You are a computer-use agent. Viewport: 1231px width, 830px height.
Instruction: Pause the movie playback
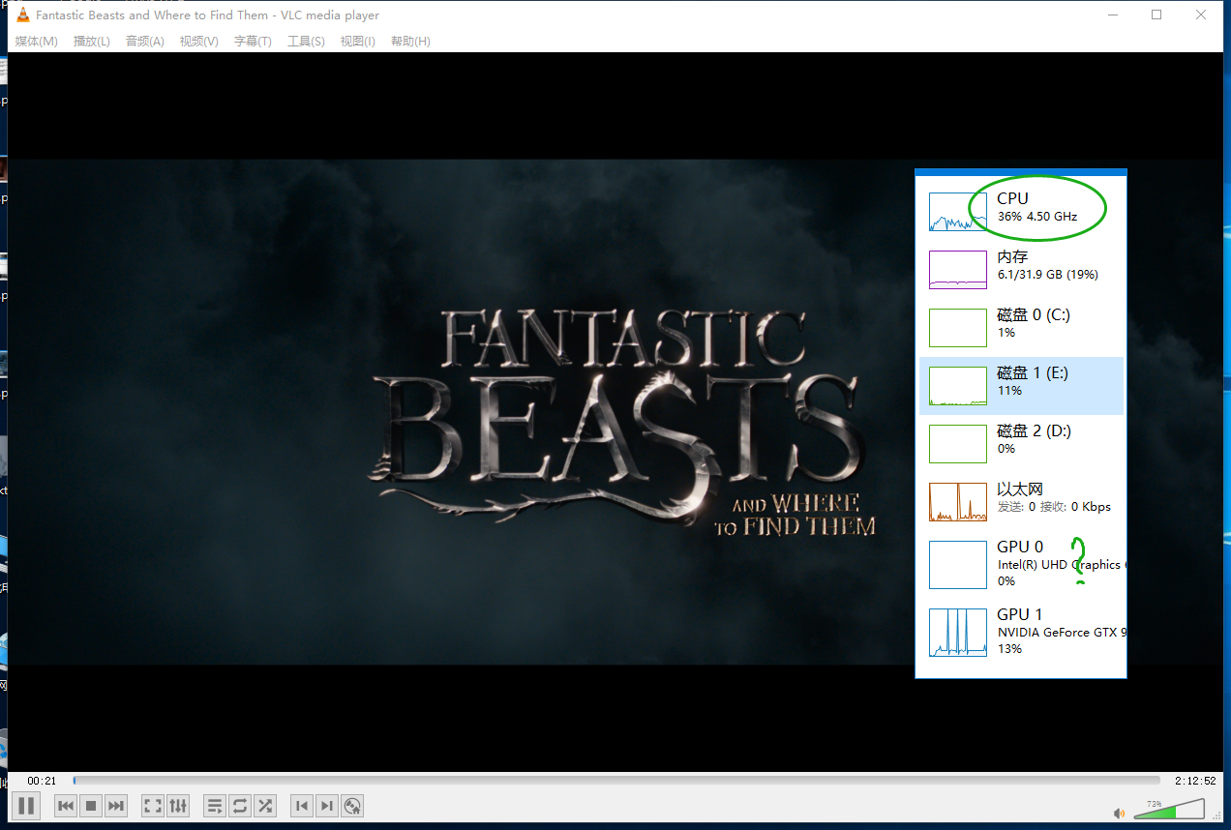pyautogui.click(x=26, y=805)
